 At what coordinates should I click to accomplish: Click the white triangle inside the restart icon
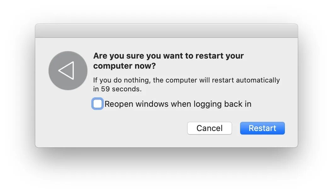click(x=67, y=70)
